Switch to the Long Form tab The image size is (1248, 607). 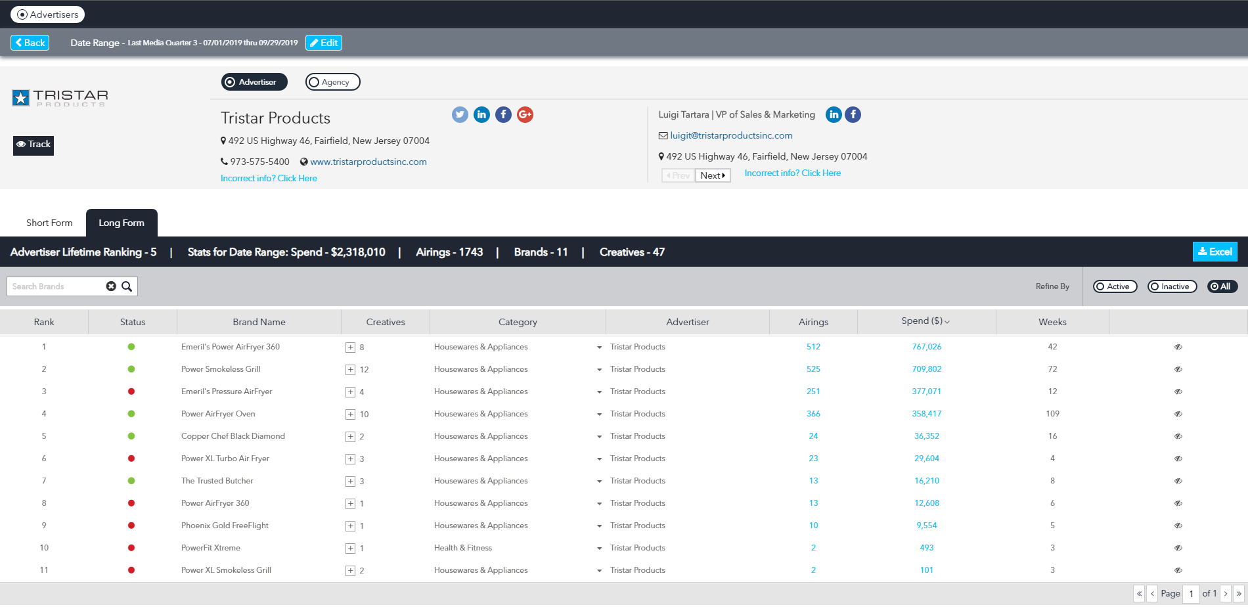(x=122, y=223)
